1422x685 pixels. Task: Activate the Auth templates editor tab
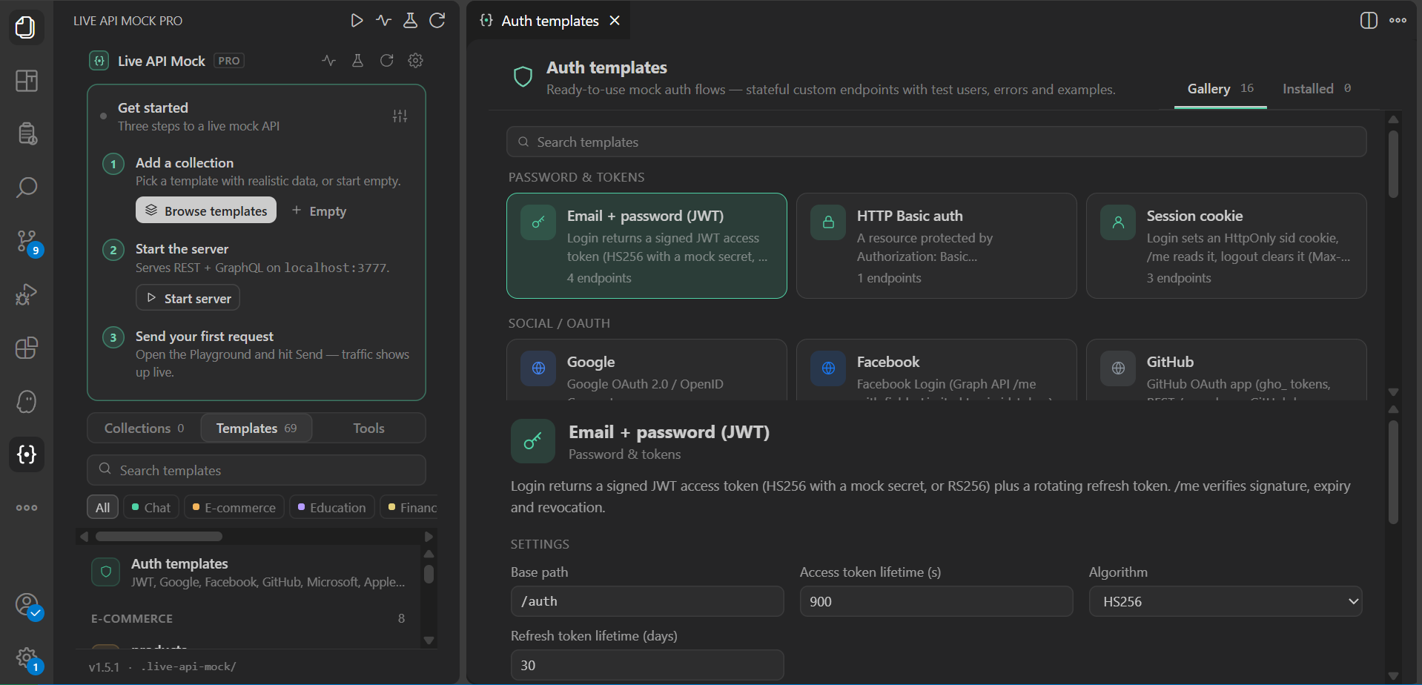550,21
